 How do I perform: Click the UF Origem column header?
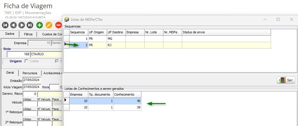coord(97,32)
